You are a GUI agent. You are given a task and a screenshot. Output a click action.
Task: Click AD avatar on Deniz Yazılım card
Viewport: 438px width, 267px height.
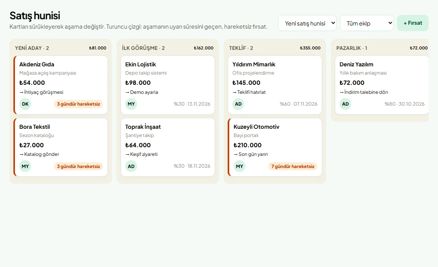pyautogui.click(x=345, y=104)
